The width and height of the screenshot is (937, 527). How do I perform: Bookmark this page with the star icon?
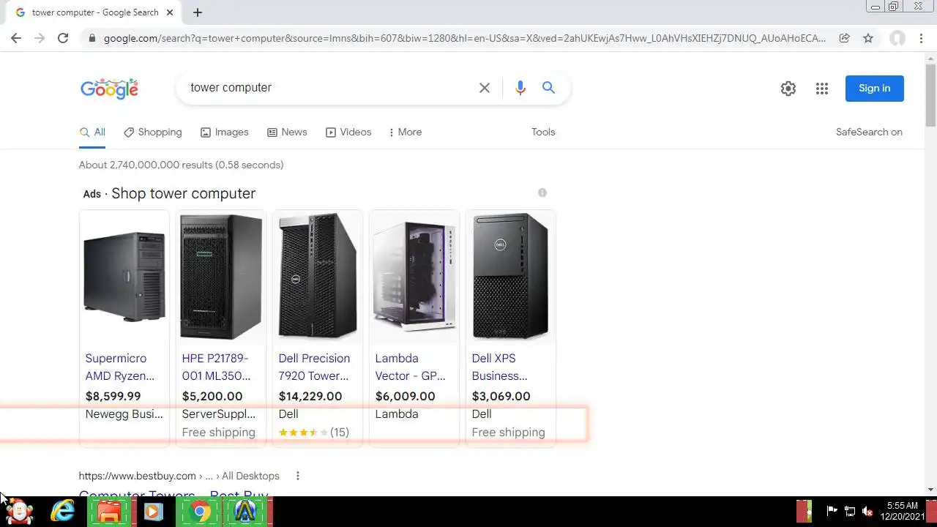point(868,38)
